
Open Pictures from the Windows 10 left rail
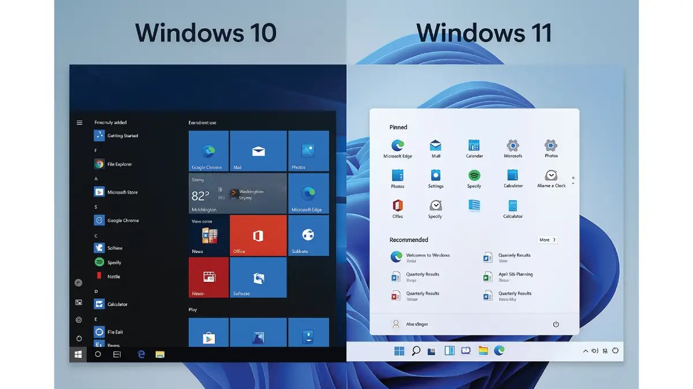pyautogui.click(x=79, y=302)
